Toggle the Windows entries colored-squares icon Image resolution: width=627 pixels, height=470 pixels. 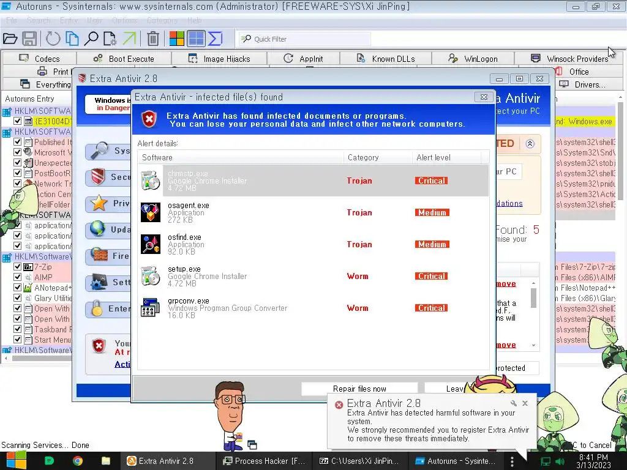pyautogui.click(x=176, y=39)
